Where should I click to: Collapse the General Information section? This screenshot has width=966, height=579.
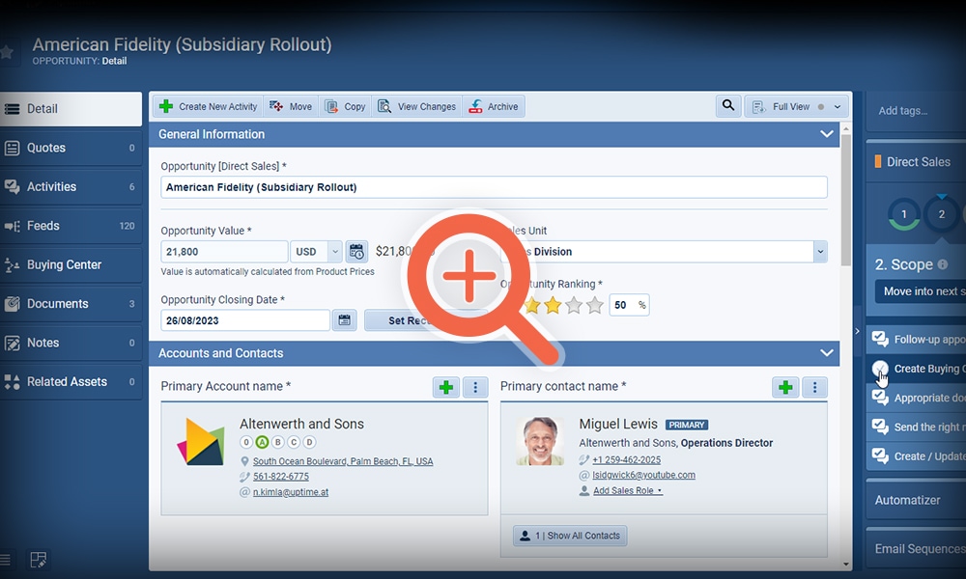click(827, 134)
